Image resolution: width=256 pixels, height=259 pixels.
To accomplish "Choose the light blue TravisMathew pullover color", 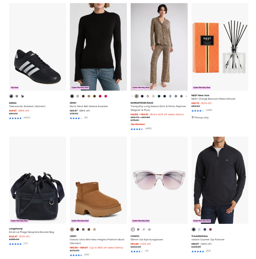I will [199, 229].
